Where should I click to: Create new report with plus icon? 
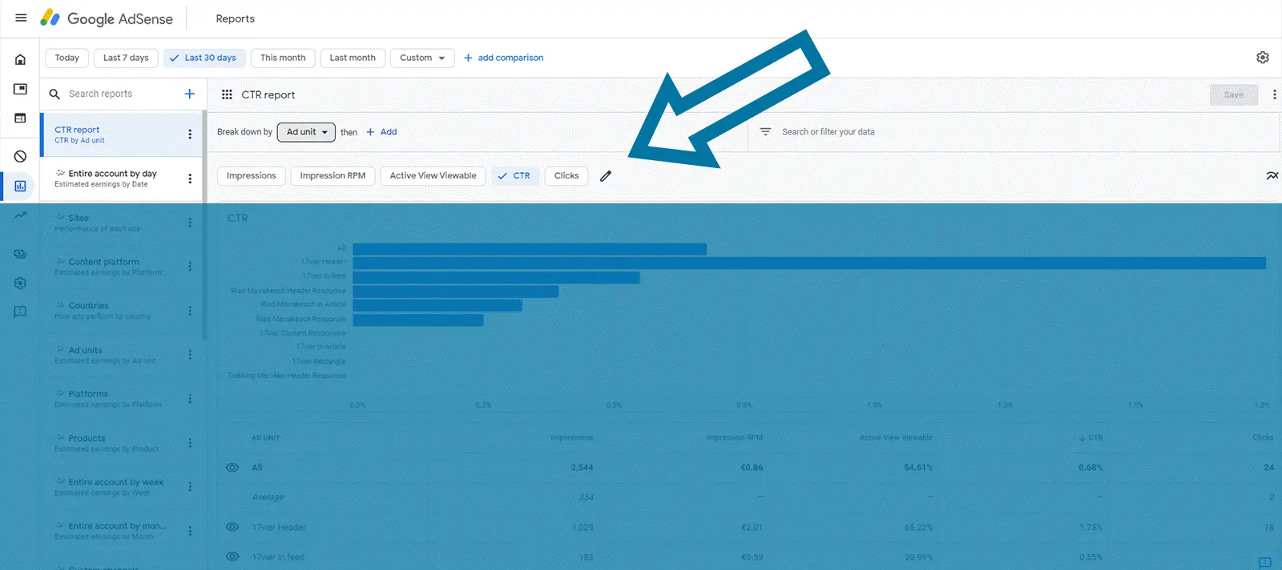pos(190,94)
